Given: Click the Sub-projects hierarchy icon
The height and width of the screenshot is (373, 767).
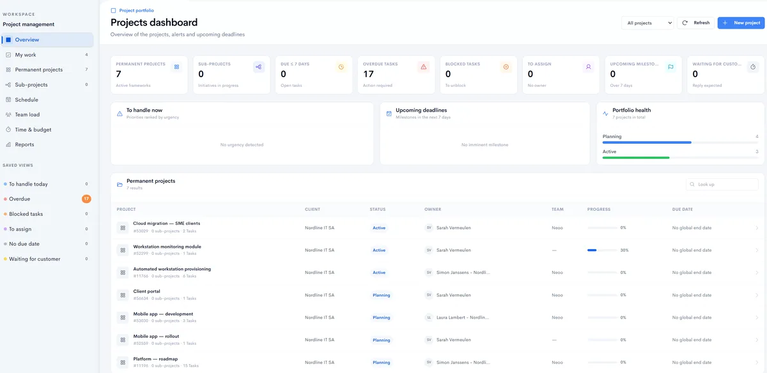Looking at the screenshot, I should pyautogui.click(x=259, y=66).
